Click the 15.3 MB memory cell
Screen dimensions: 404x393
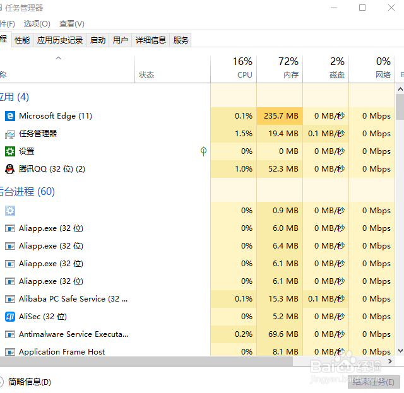[x=280, y=299]
